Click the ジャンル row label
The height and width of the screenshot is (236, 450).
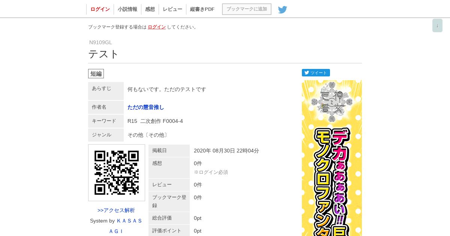106,135
